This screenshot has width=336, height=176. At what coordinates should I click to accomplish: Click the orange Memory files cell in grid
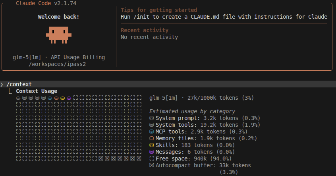[x=56, y=98]
